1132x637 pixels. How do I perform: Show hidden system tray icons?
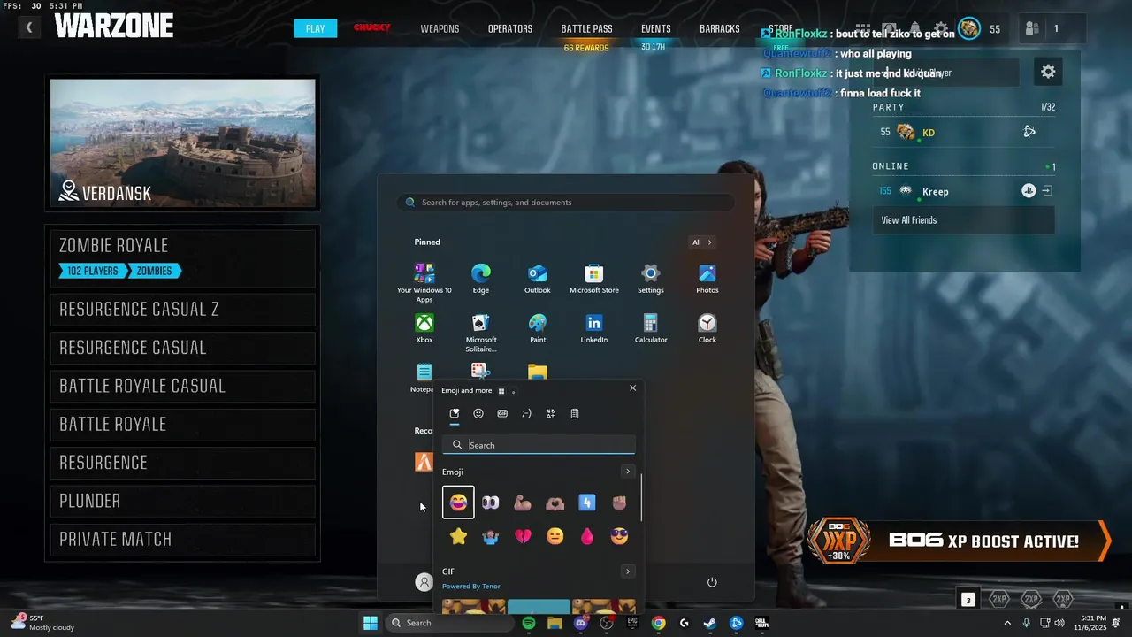(1006, 623)
